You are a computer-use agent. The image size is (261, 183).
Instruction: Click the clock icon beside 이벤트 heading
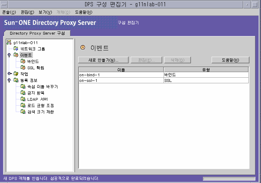click(x=83, y=48)
